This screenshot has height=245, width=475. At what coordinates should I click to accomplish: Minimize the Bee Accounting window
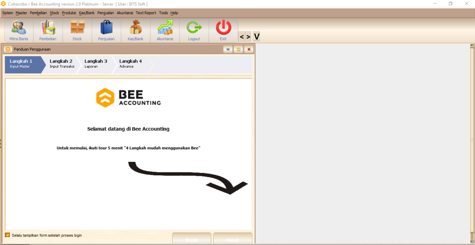435,4
